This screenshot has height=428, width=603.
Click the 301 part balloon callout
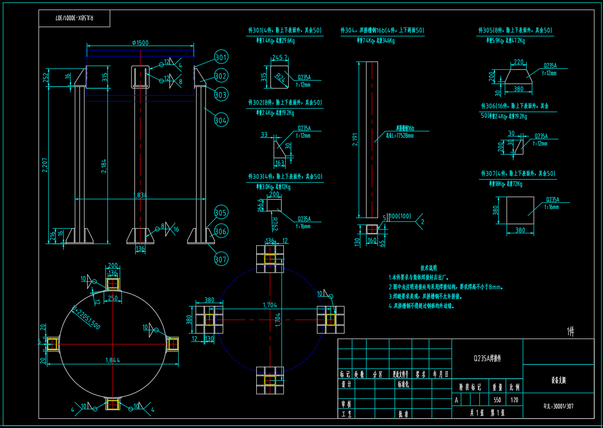(x=221, y=57)
